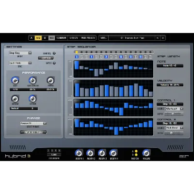This screenshot has height=194, width=194.
Task: Open the Select Phrase dropdown
Action: click(33, 123)
